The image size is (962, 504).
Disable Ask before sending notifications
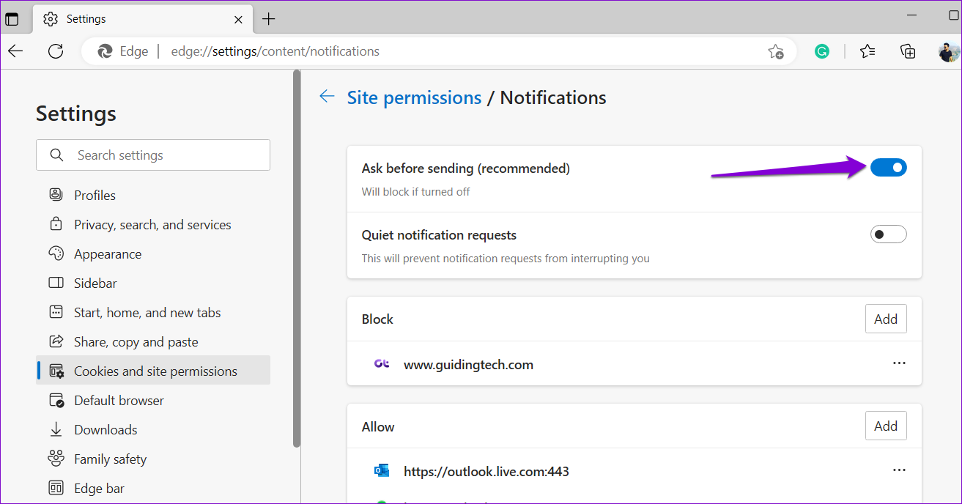(x=888, y=167)
